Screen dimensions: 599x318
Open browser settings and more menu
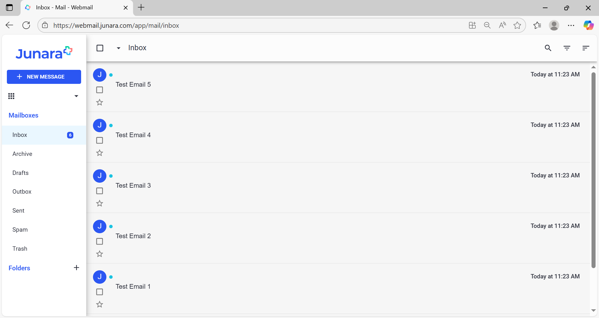(571, 25)
